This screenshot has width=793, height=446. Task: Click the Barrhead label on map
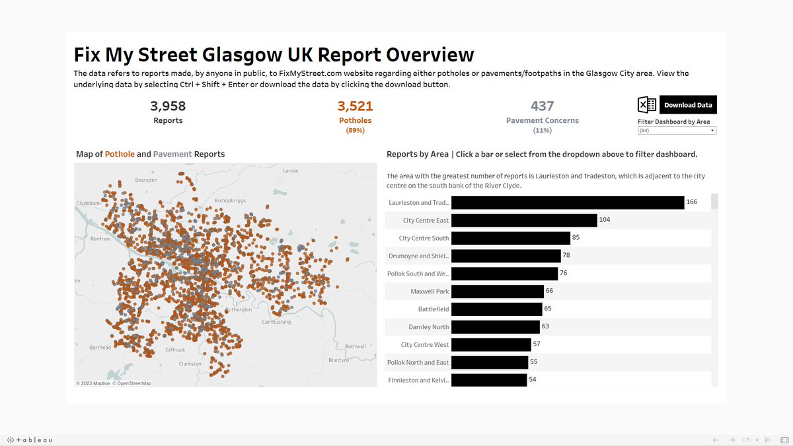click(x=100, y=347)
